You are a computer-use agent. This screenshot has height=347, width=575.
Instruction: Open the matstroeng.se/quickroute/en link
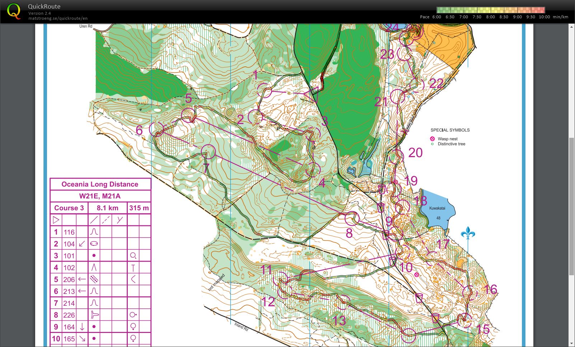click(x=58, y=18)
